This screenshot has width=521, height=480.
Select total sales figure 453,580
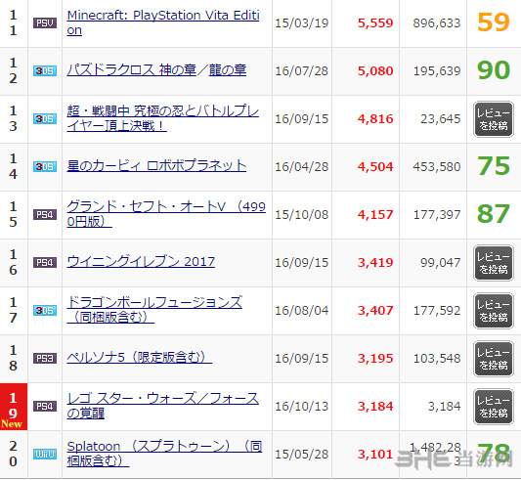click(x=437, y=166)
